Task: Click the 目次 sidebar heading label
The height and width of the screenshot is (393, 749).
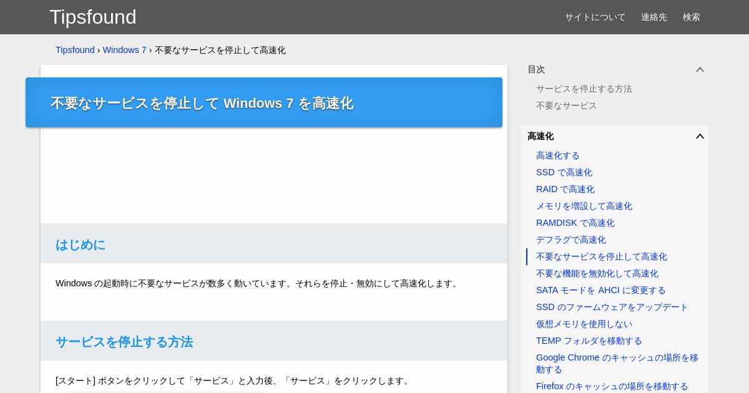Action: pos(536,69)
